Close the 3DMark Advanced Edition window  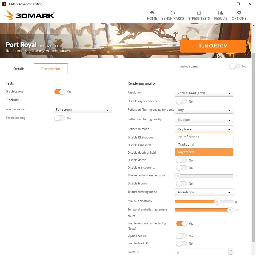coord(250,4)
